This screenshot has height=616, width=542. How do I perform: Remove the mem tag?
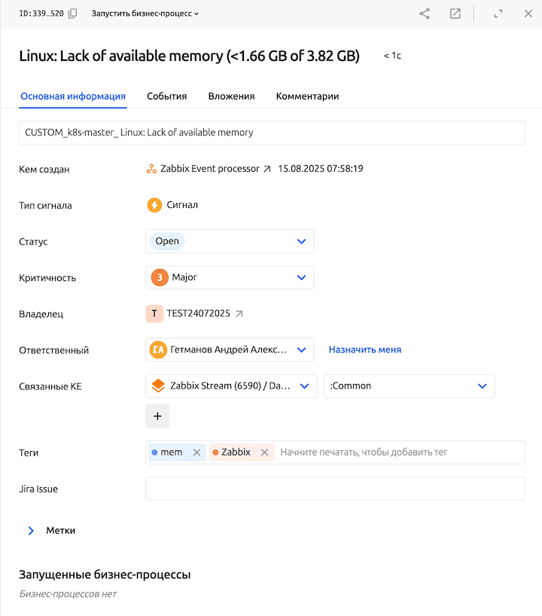(x=196, y=453)
